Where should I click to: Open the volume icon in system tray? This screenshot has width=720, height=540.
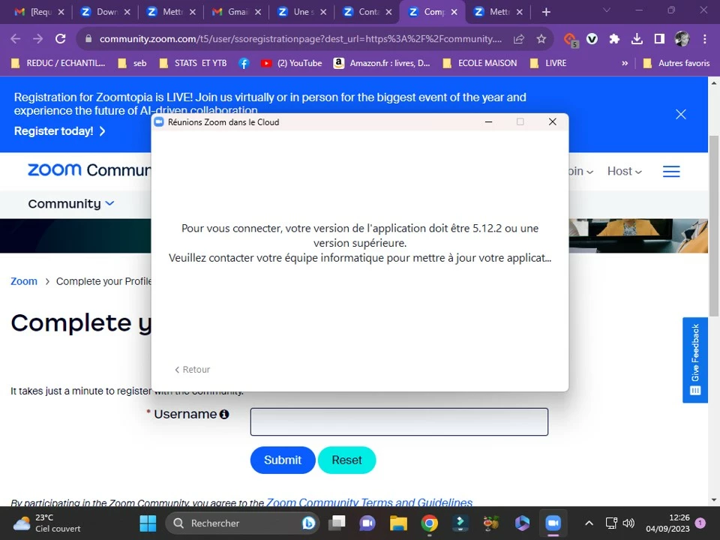point(628,523)
